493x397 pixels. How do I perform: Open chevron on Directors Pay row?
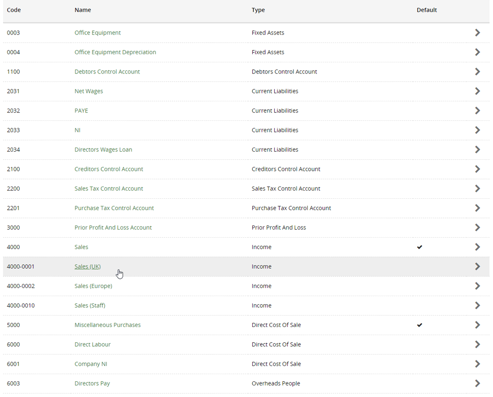(477, 383)
